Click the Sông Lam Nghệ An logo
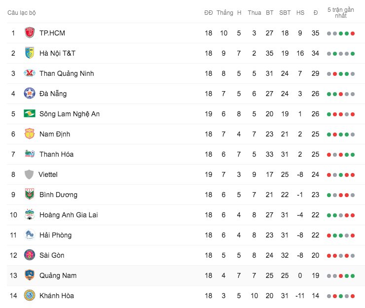Screen dimensions: 365x308 (x=30, y=114)
